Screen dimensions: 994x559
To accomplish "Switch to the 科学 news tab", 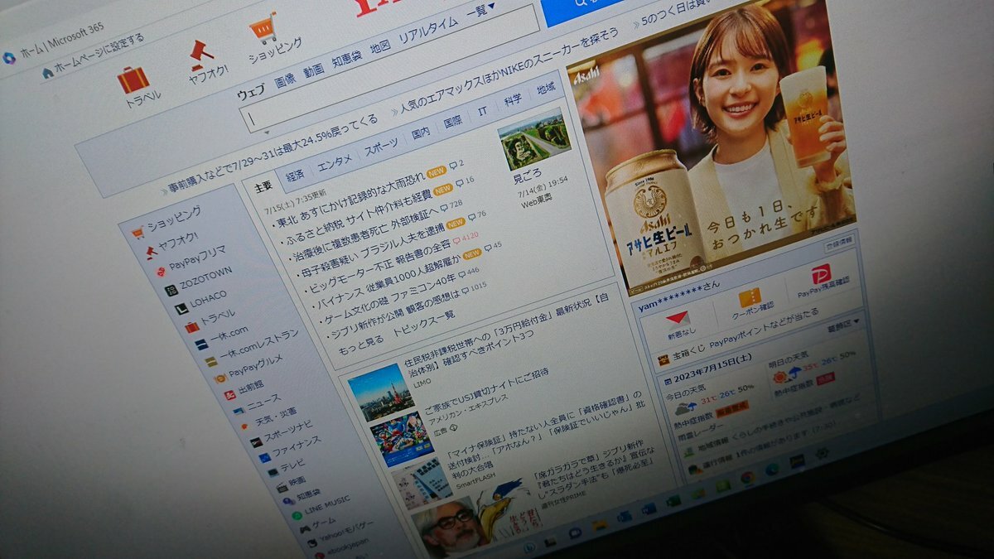I will point(513,101).
